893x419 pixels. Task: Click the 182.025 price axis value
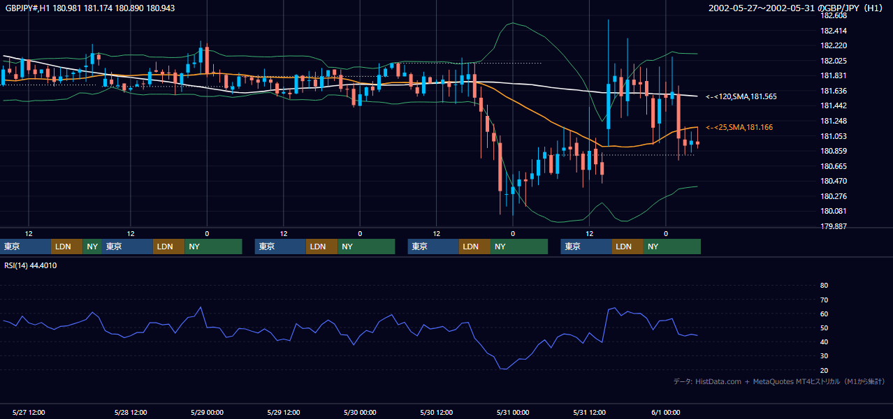[x=833, y=61]
